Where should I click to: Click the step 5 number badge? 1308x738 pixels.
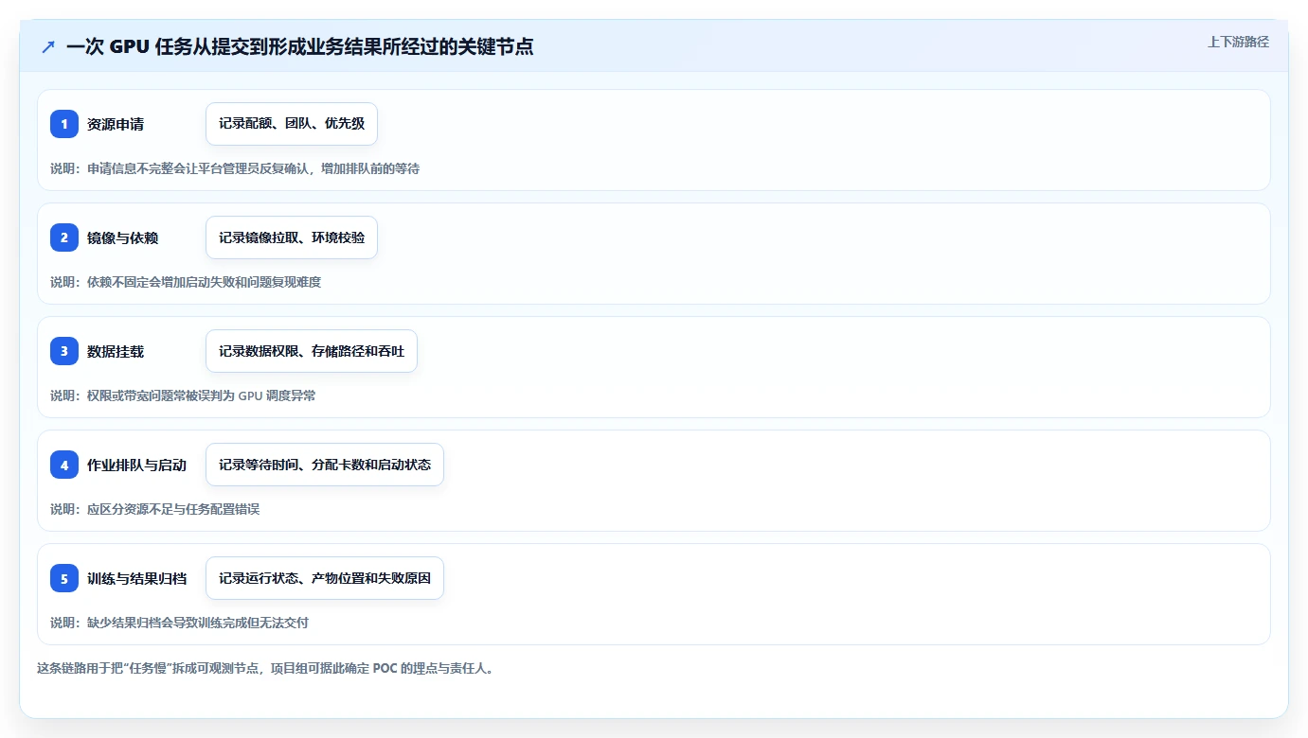tap(64, 578)
